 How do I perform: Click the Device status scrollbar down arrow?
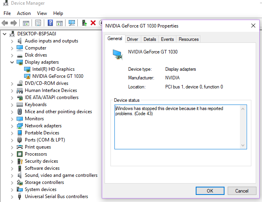click(243, 145)
